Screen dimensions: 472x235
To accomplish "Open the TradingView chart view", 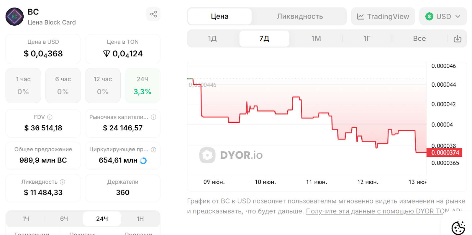I will pos(383,17).
